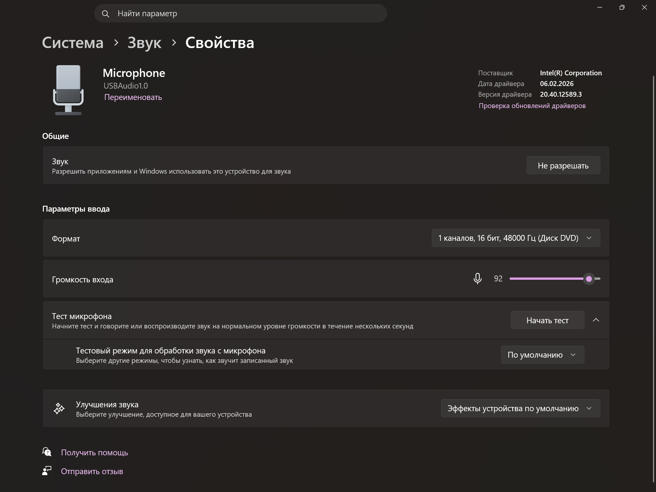Click the feedback icon next to Отправить отзыв
The height and width of the screenshot is (492, 656).
(47, 471)
